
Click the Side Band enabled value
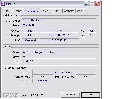pos(43,81)
